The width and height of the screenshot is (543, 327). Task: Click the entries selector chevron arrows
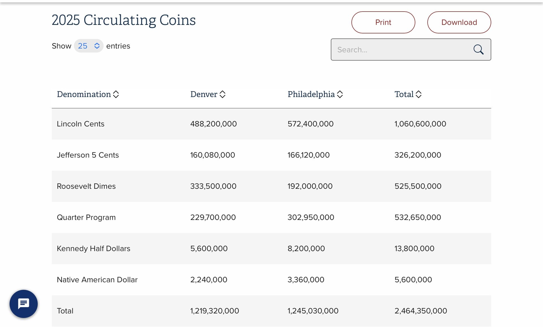[97, 46]
